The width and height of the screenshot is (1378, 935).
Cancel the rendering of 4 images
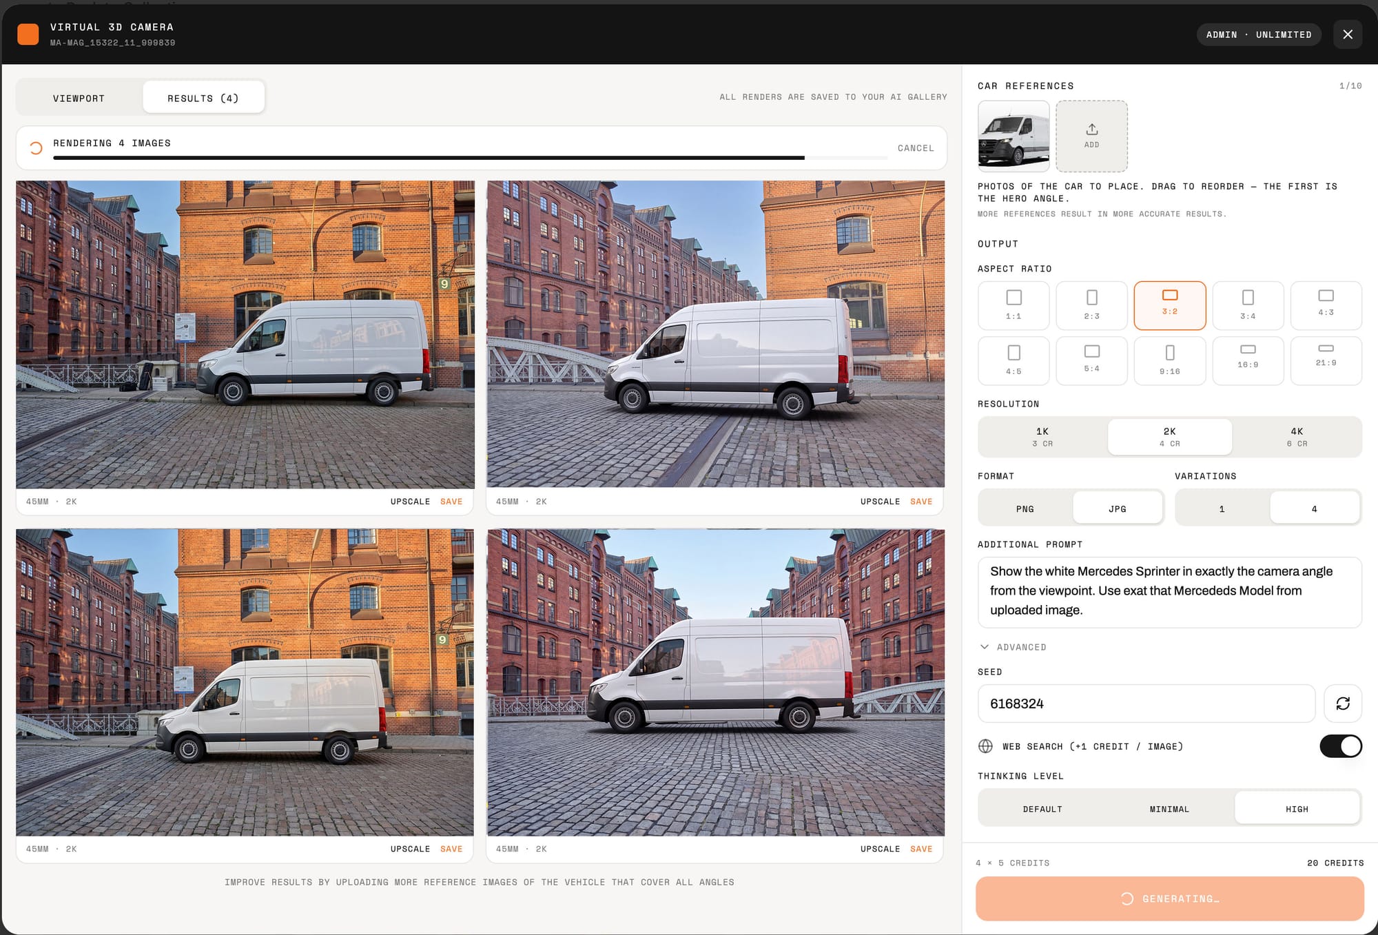[916, 148]
